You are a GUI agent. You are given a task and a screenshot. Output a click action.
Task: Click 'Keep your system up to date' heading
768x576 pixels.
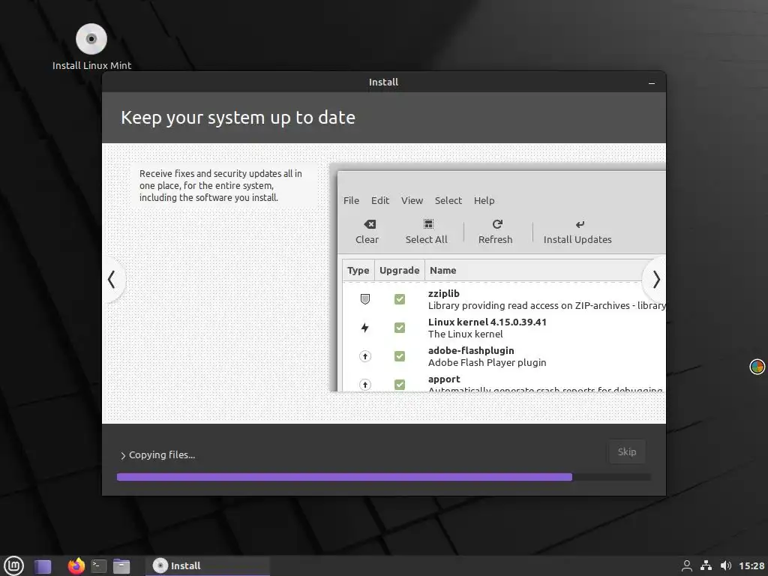[238, 118]
